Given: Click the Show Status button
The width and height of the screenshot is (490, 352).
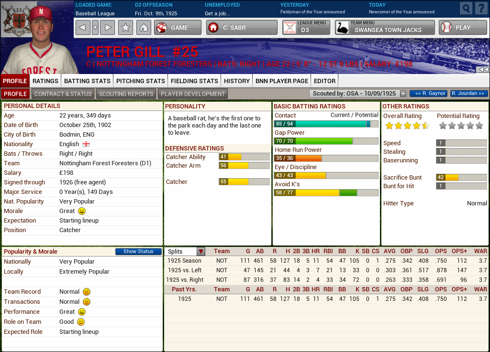Looking at the screenshot, I should tap(138, 251).
